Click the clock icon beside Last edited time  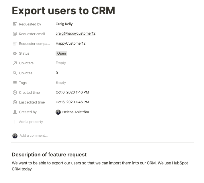(x=15, y=102)
